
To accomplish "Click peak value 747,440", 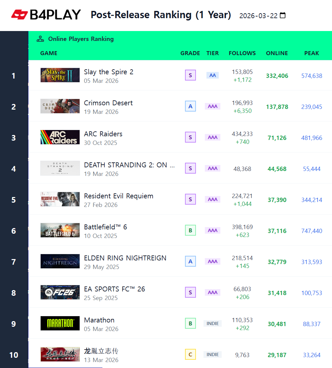I will click(312, 231).
